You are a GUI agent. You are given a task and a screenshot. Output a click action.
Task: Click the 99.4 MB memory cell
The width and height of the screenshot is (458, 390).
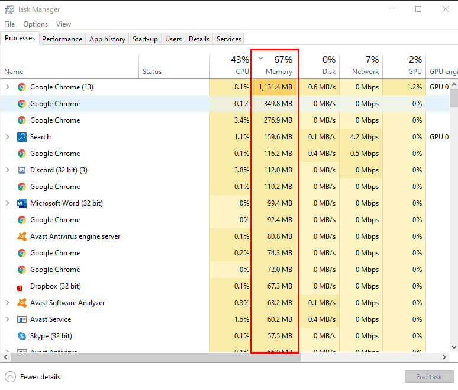pos(275,203)
